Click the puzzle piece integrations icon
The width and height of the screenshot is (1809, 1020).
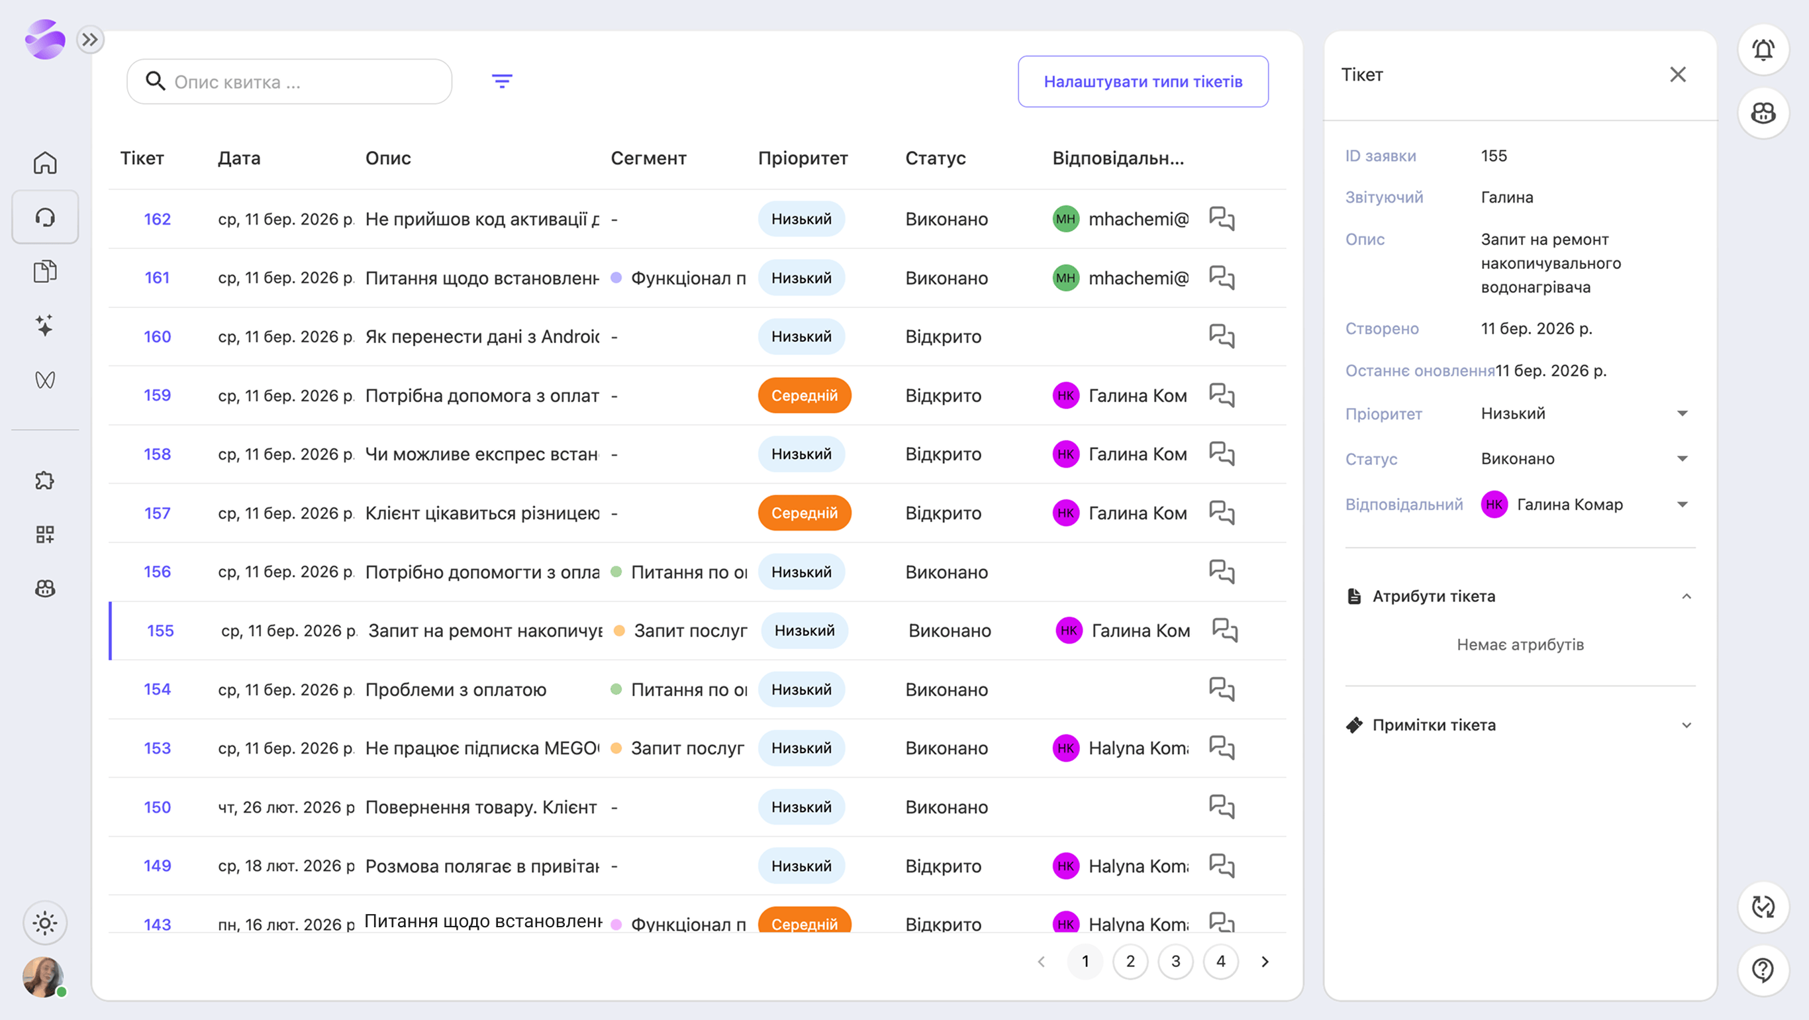pyautogui.click(x=45, y=480)
